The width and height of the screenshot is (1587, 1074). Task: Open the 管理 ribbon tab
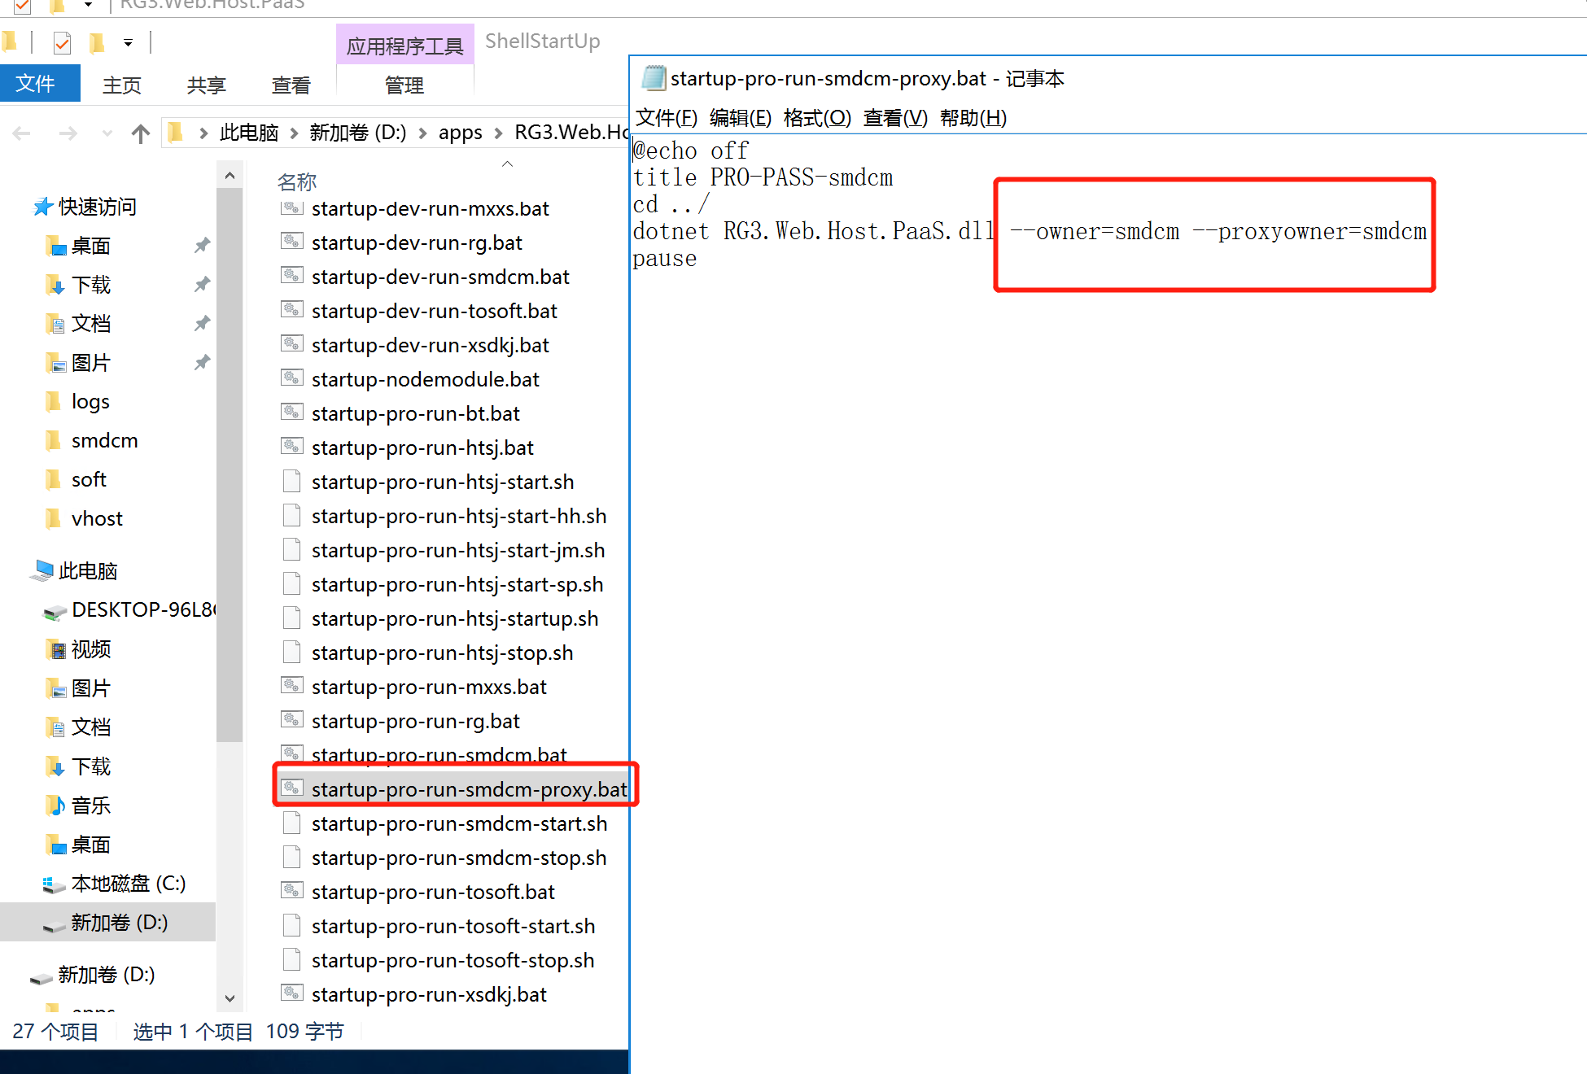click(x=404, y=85)
